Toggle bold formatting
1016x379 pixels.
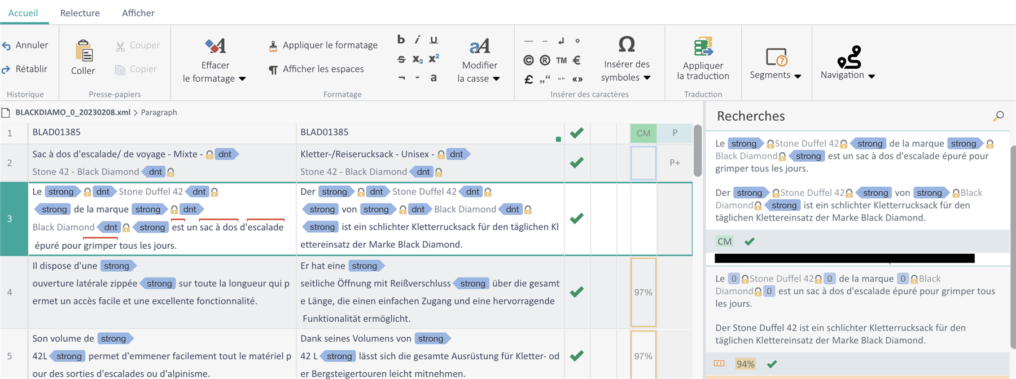point(401,39)
